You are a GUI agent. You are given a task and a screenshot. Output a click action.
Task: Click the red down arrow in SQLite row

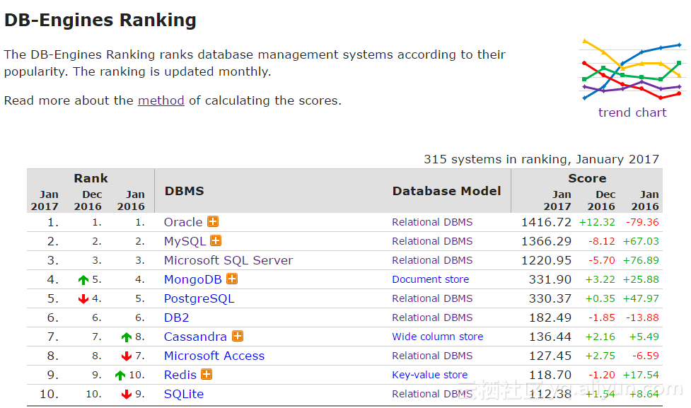(x=127, y=394)
